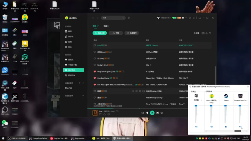Switch to list view icon beside list search
The width and height of the screenshot is (251, 141).
click(203, 33)
